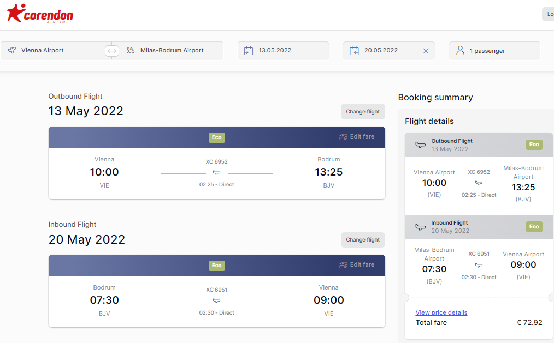
Task: Clear the return date 20.05.2022
Action: (426, 51)
